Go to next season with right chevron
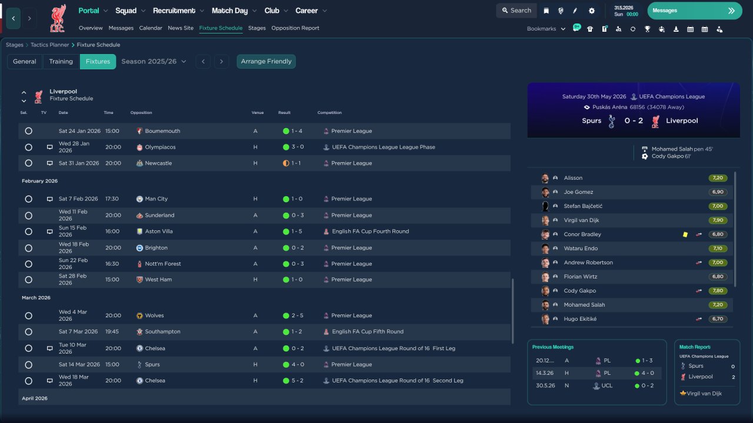The width and height of the screenshot is (753, 423). 221,62
